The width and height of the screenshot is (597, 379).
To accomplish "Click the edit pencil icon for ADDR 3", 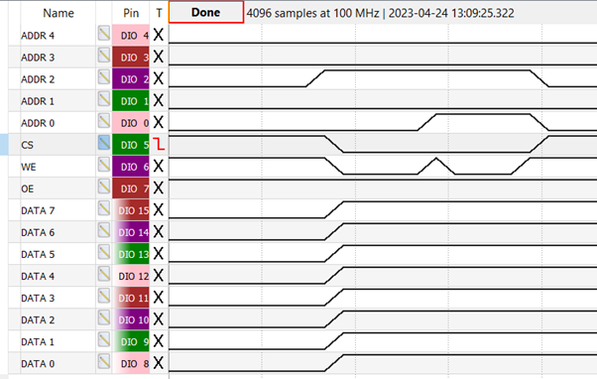I will coord(103,56).
